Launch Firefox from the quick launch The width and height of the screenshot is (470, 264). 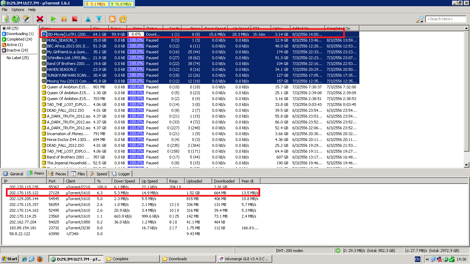click(40, 259)
